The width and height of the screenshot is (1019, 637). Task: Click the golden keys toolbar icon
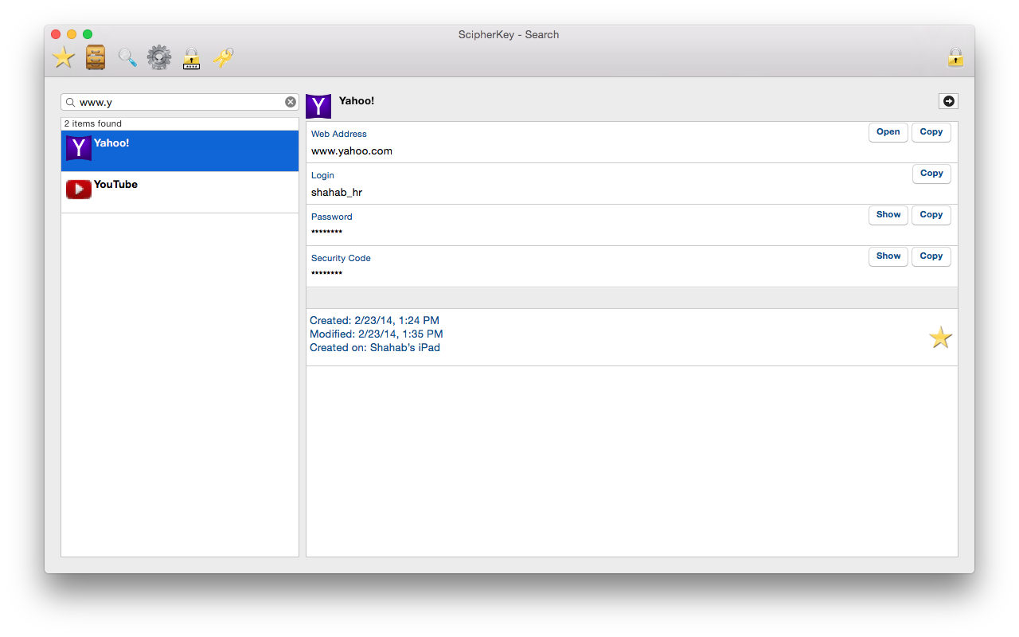coord(223,57)
